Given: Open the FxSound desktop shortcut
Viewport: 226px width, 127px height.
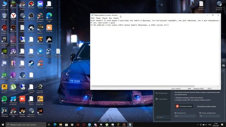Looking at the screenshot, I should (x=49, y=40).
